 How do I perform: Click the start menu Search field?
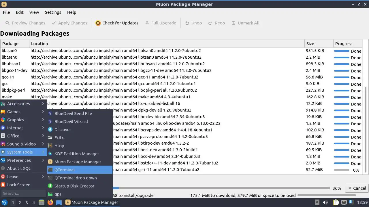(x=23, y=193)
